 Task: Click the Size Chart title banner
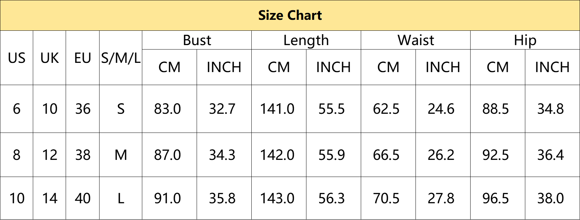(x=290, y=15)
